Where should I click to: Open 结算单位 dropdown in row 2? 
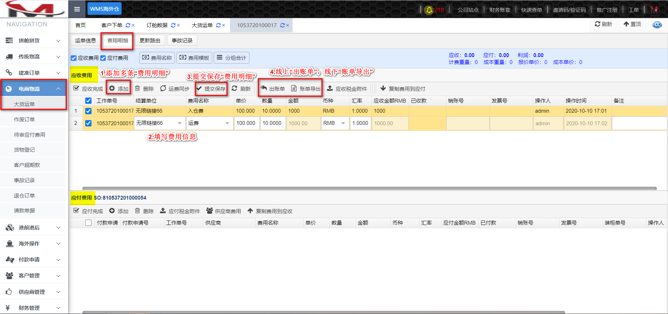(180, 123)
